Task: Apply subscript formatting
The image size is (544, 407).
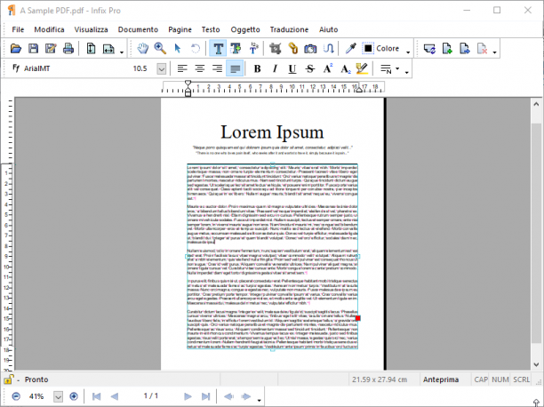Action: (345, 68)
